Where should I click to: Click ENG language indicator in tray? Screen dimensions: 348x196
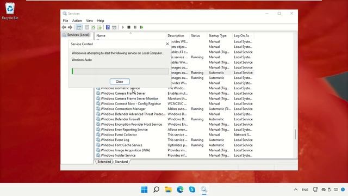[x=305, y=189]
